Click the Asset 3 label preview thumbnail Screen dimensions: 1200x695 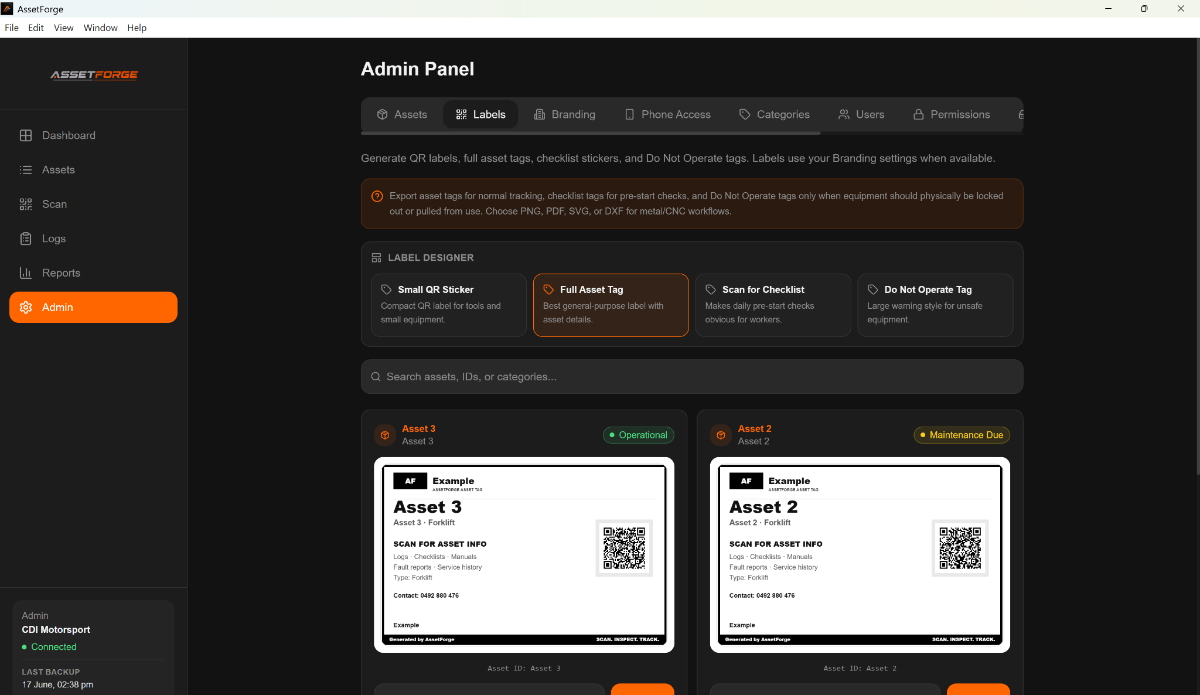point(524,555)
